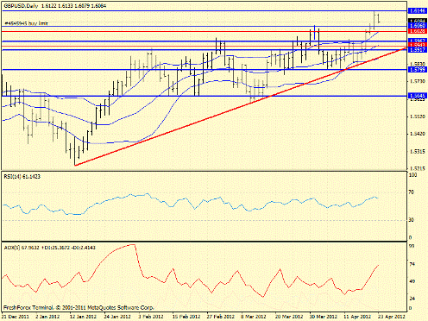Click the 1.5645 price level label
Screen dimensions: 428x321
pyautogui.click(x=418, y=96)
